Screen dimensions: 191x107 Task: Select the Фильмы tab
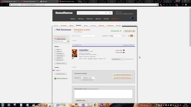pos(78,26)
